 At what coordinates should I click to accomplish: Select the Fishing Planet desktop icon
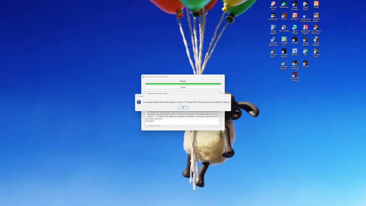point(305,41)
